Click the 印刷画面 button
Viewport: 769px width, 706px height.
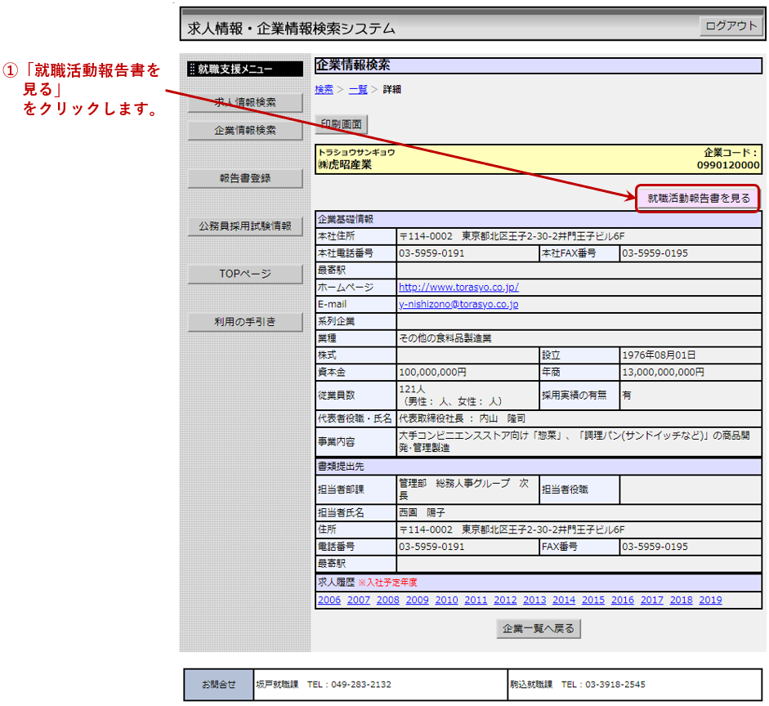pos(342,124)
